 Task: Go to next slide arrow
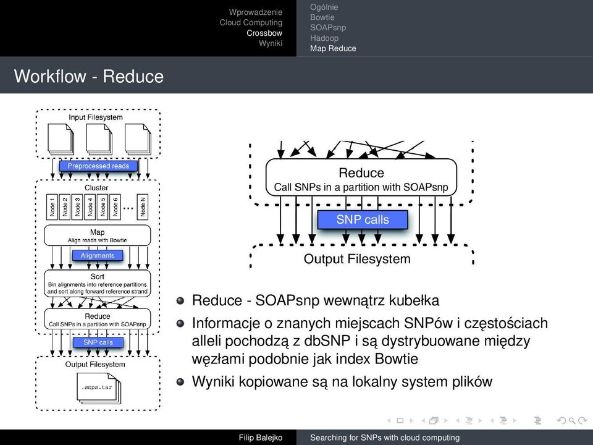click(x=411, y=420)
